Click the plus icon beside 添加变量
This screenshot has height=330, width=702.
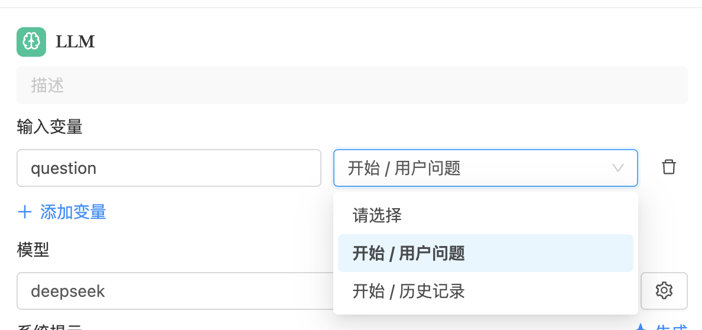(25, 212)
